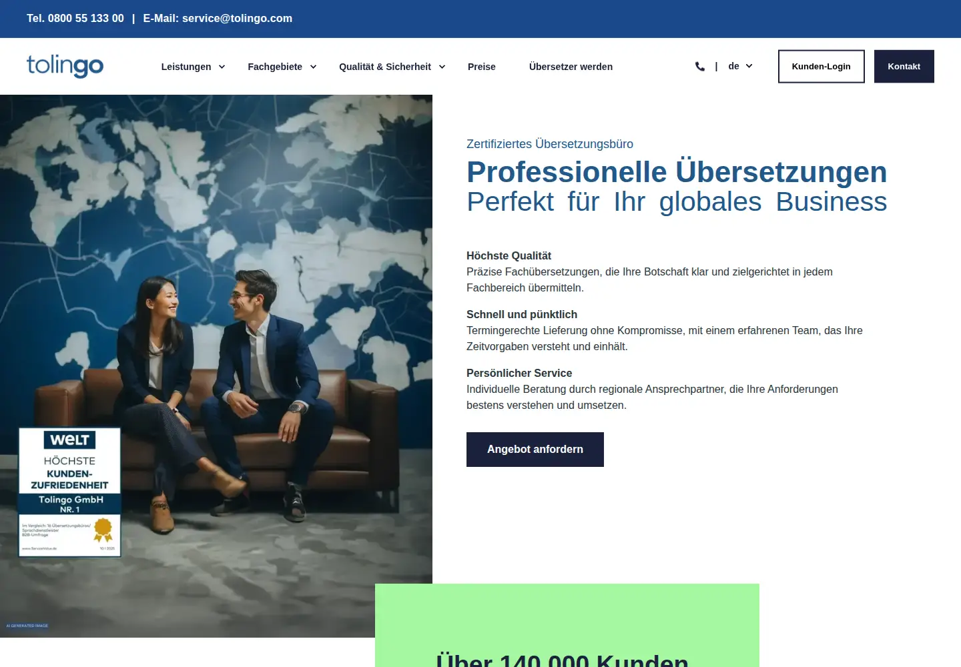The image size is (961, 667).
Task: Expand the Fachgebiete chevron arrow
Action: (313, 67)
